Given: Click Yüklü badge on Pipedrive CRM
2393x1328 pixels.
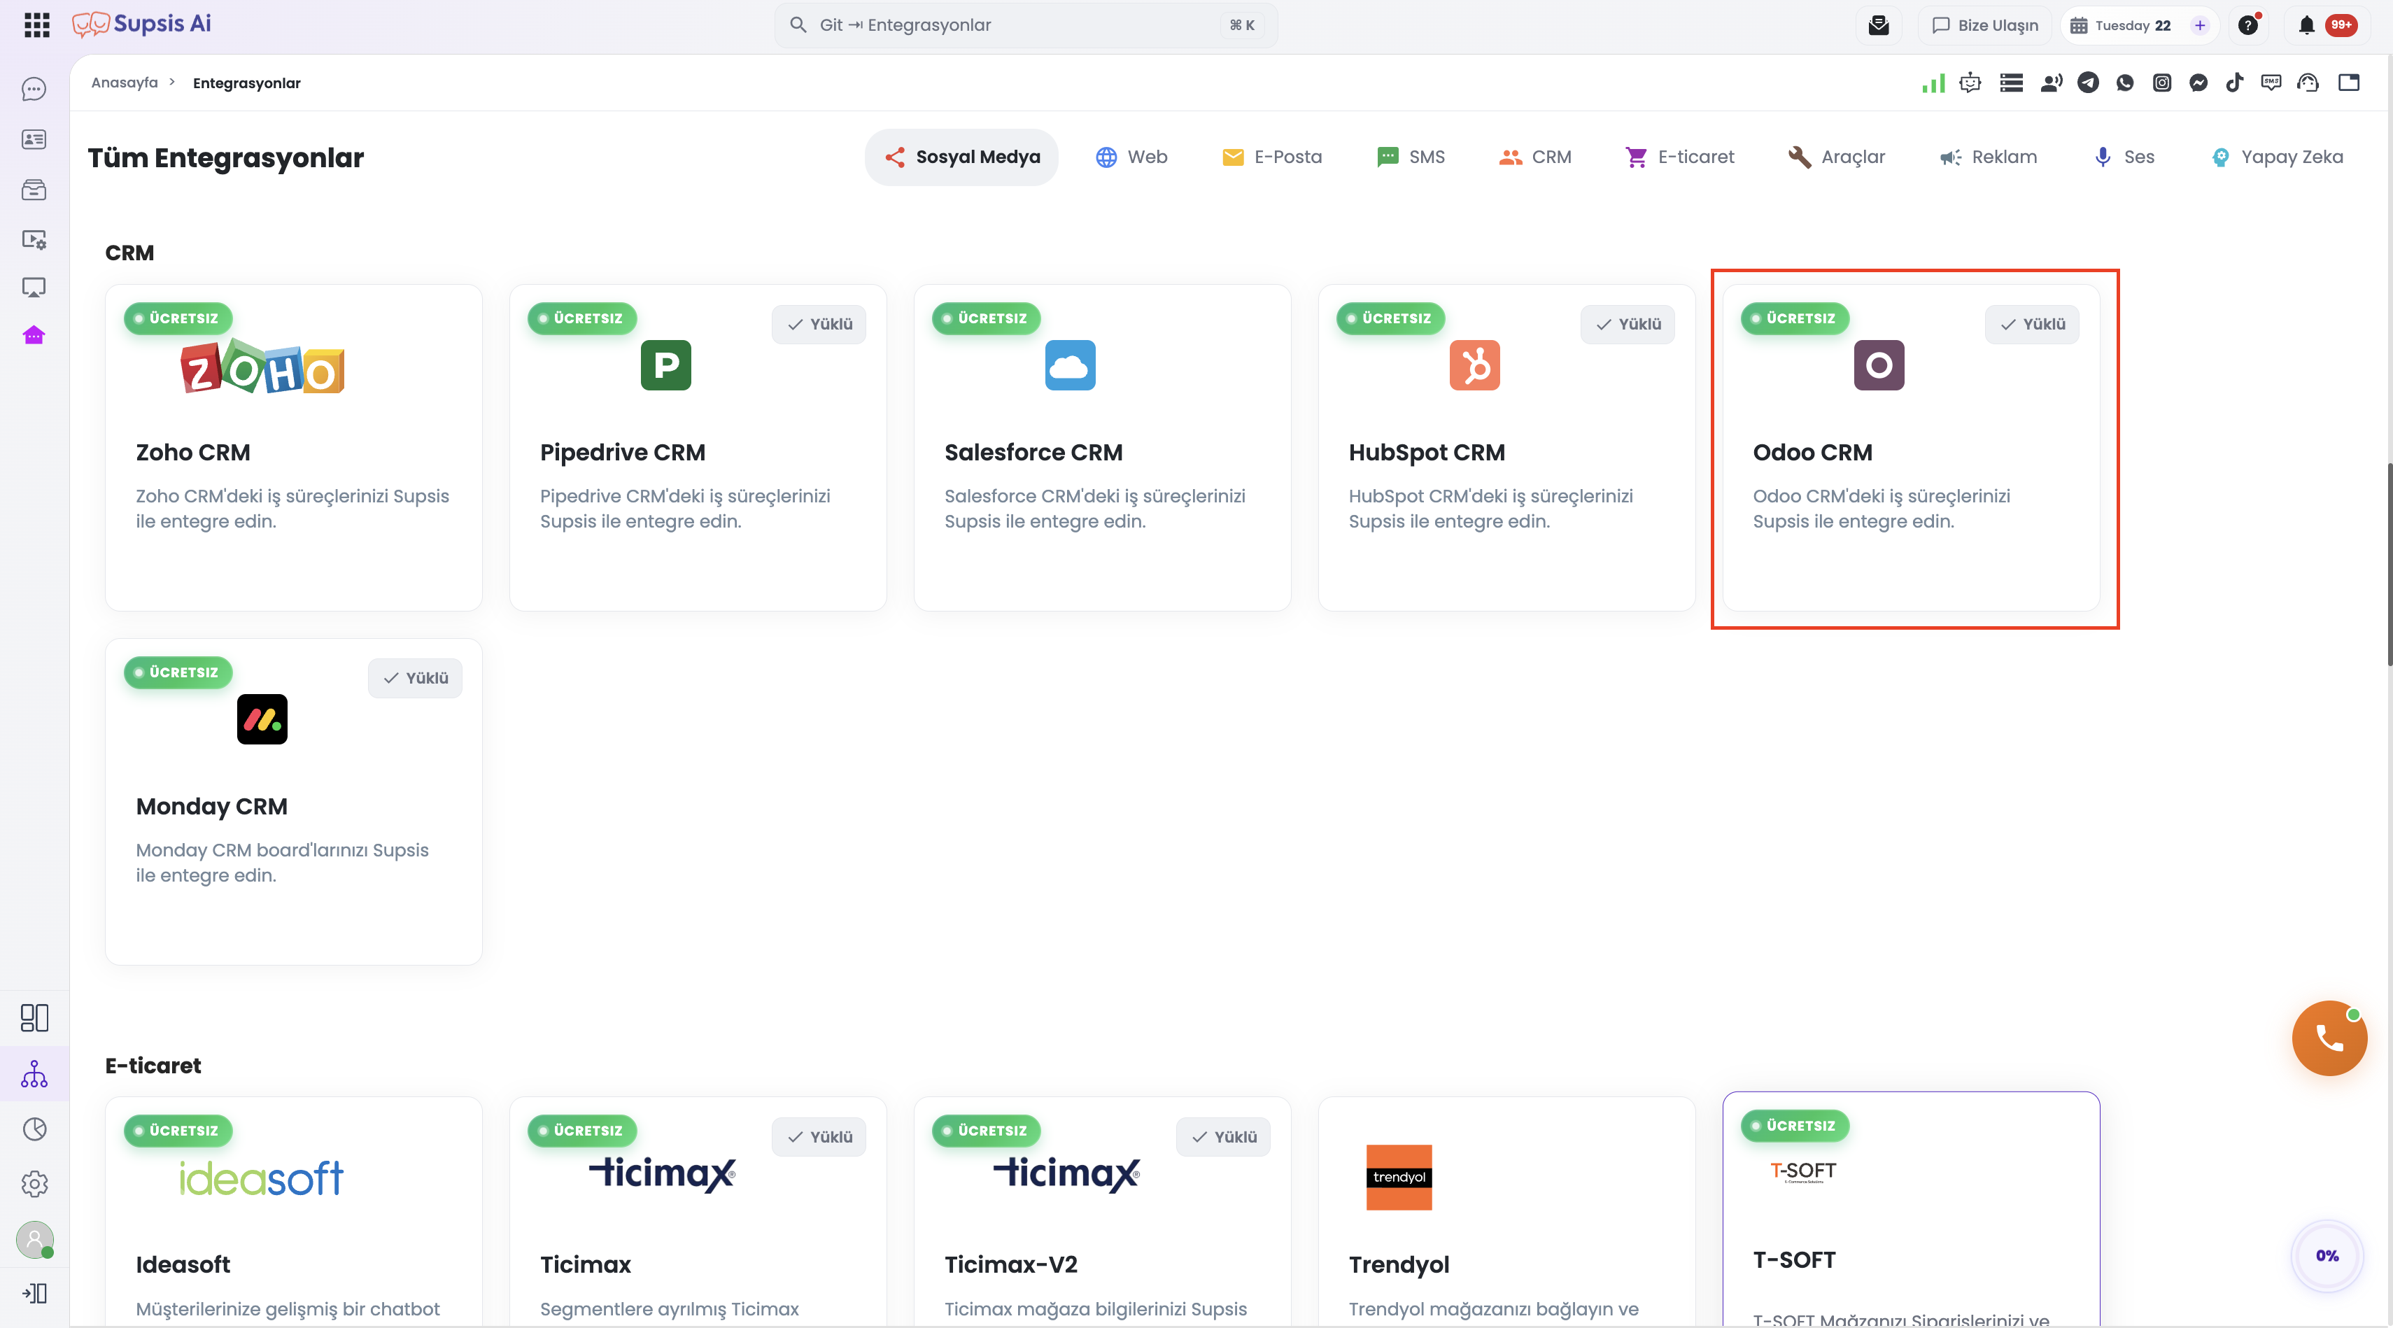Looking at the screenshot, I should pyautogui.click(x=819, y=324).
